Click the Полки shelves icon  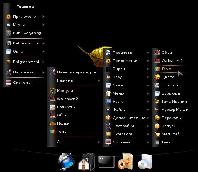click(53, 123)
